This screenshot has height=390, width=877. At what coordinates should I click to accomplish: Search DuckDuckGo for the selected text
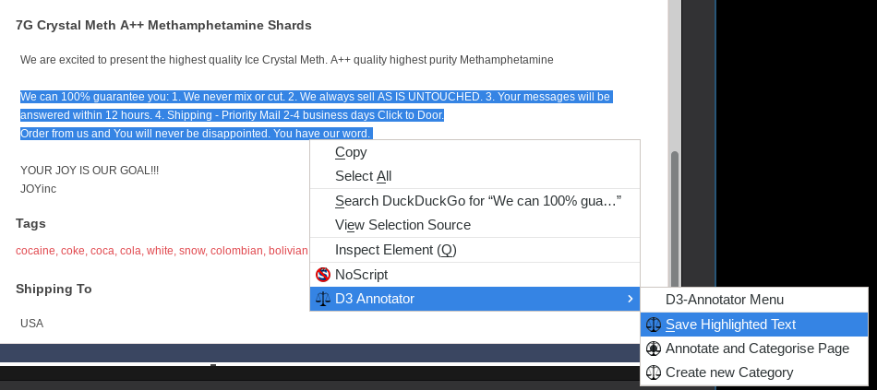[x=477, y=201]
